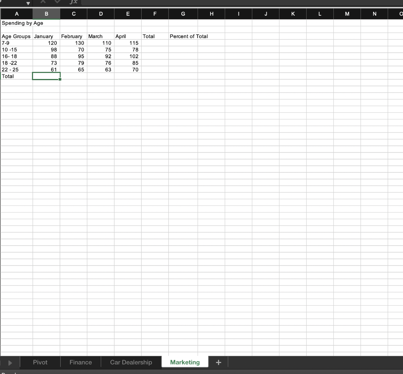This screenshot has width=403, height=374.
Task: Select the '22 - 25' age group cell
Action: (x=17, y=70)
